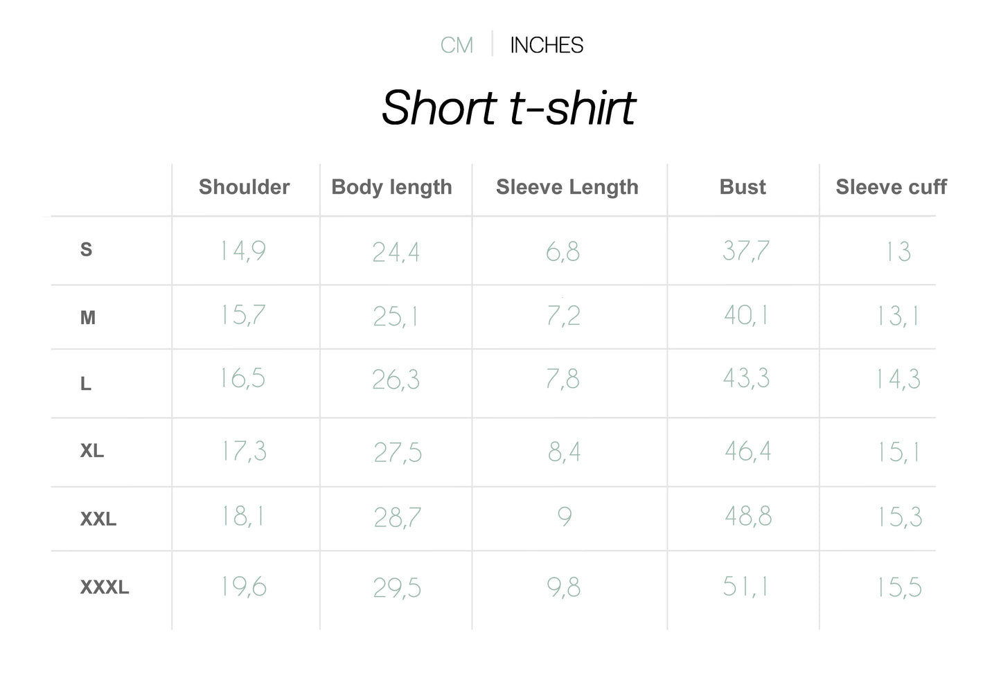Click the Bust column header

click(x=743, y=187)
